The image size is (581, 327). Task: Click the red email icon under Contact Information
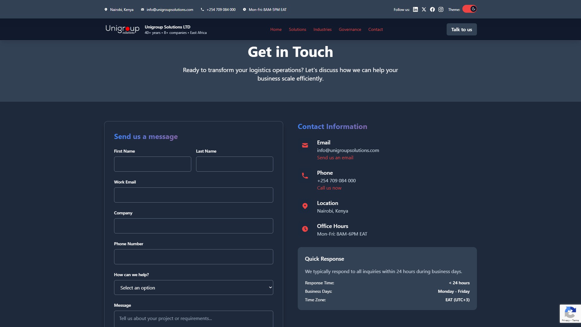(x=305, y=145)
